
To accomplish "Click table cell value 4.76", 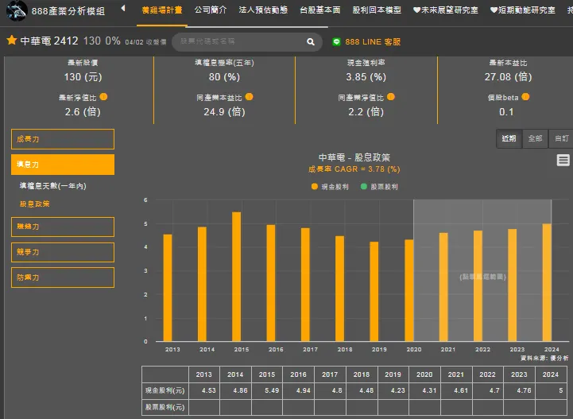I will tap(524, 390).
